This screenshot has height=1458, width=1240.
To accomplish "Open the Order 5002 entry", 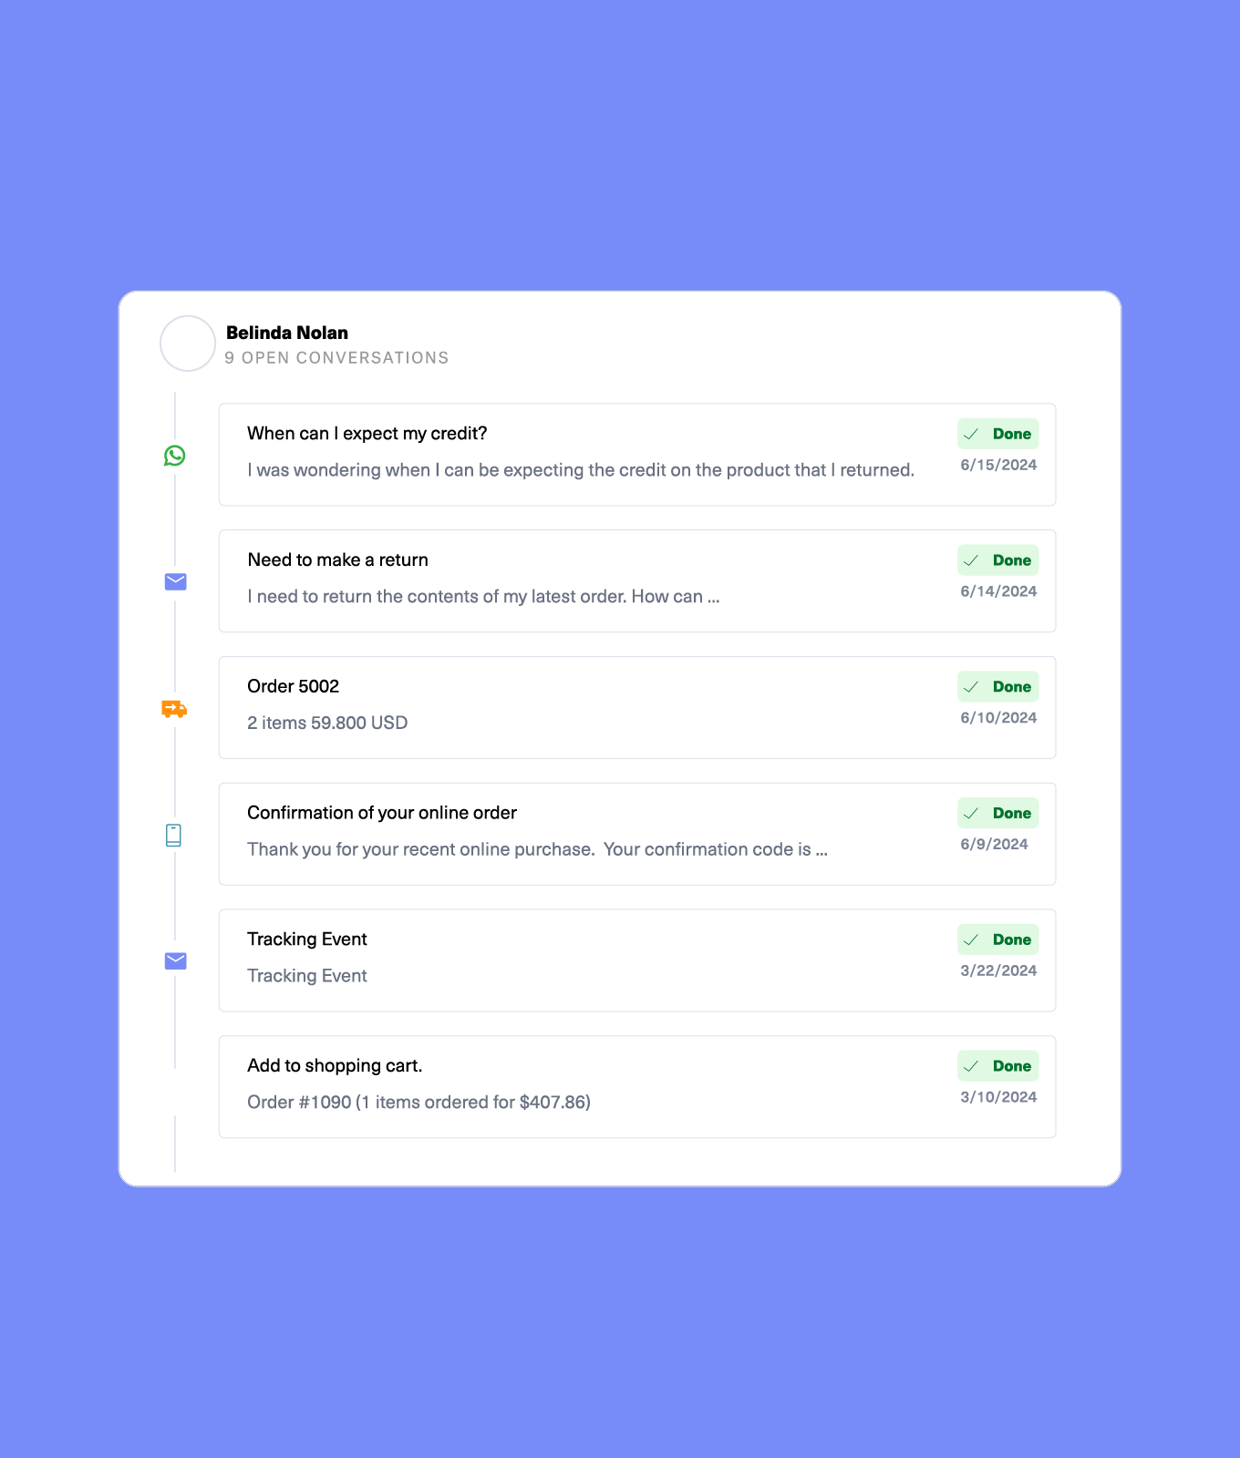I will pyautogui.click(x=294, y=686).
